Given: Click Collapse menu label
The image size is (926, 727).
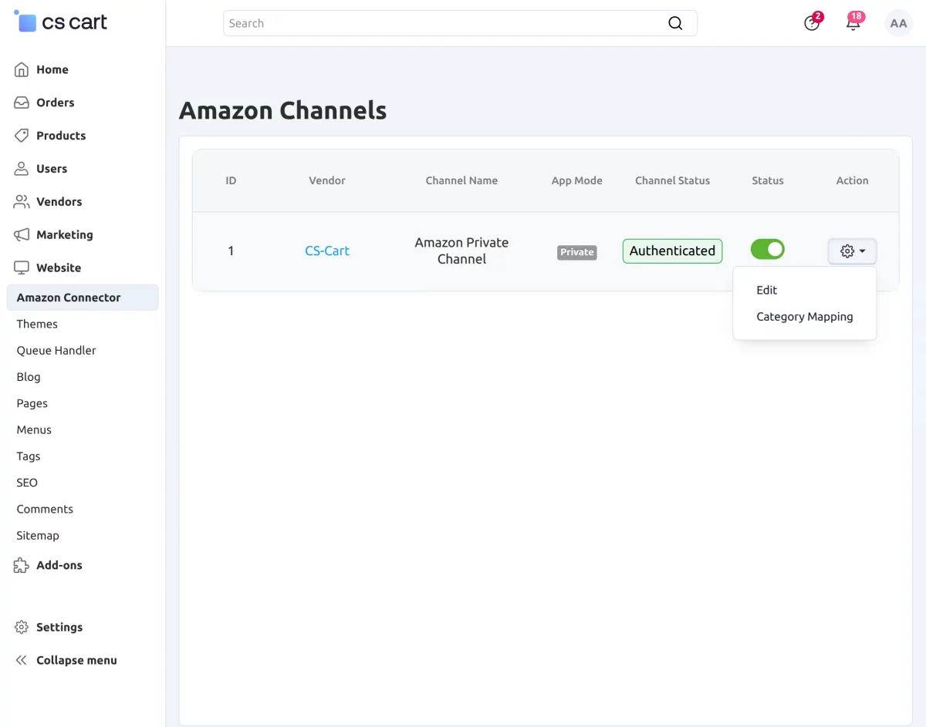Looking at the screenshot, I should tap(76, 661).
